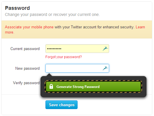154x116 pixels.
Task: Click the dark popup's pointer arrow
Action: [x=49, y=75]
